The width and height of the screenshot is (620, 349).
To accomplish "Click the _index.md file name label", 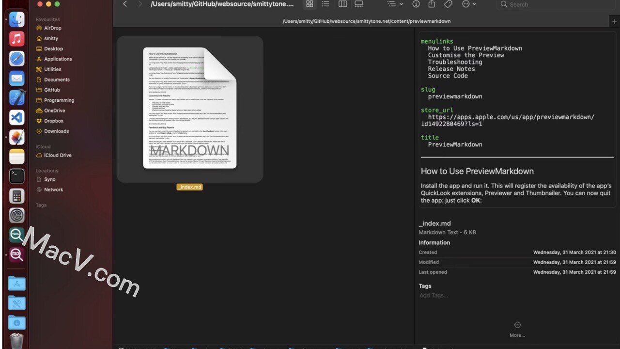I will click(x=190, y=187).
